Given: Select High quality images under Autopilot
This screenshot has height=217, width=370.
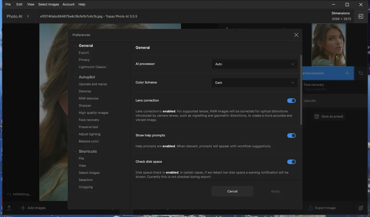Looking at the screenshot, I should pos(94,113).
